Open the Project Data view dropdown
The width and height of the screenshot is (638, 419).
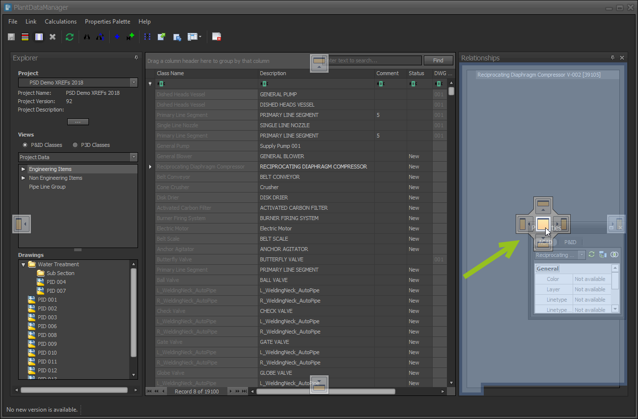[134, 157]
